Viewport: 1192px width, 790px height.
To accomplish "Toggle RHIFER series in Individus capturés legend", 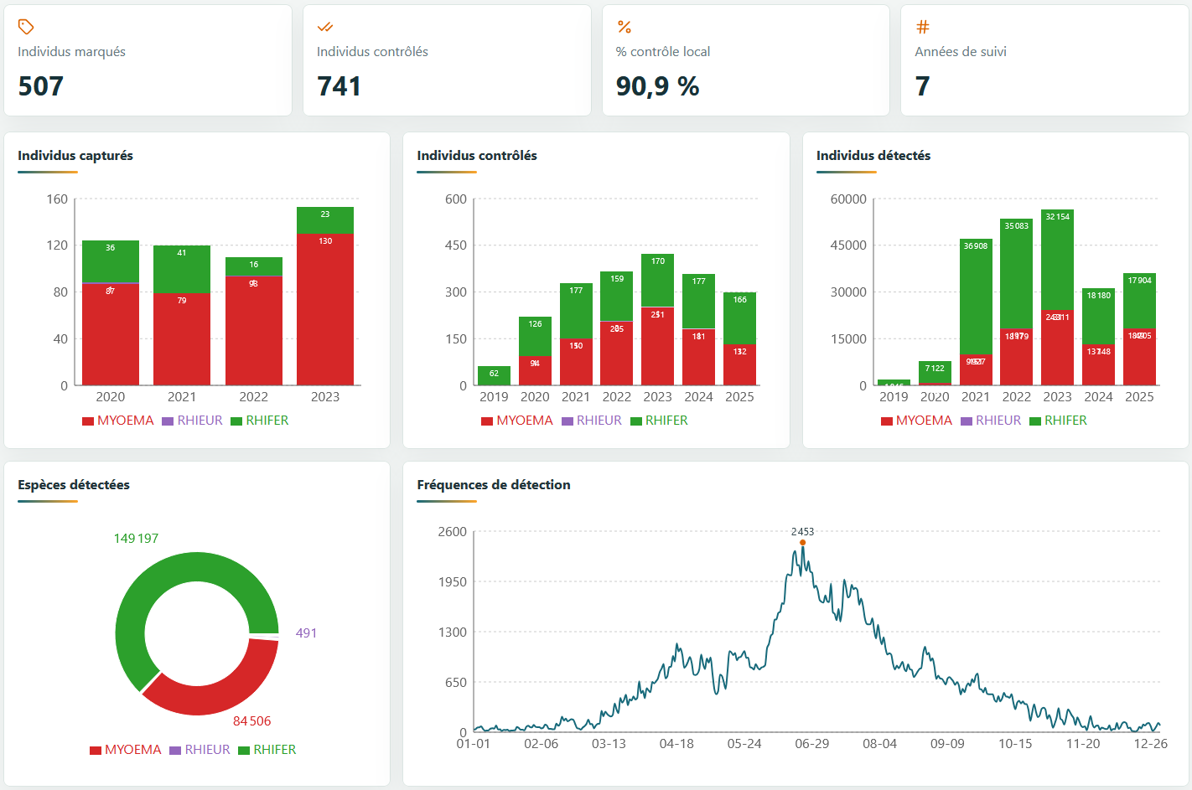I will tap(260, 421).
